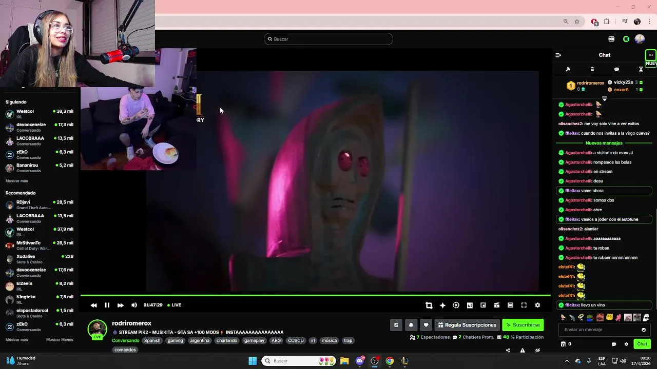
Task: Click the crop/clip icon in player
Action: [429, 305]
